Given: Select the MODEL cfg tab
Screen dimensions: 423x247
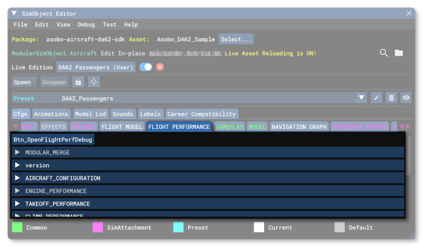Looking at the screenshot, I should pos(257,127).
